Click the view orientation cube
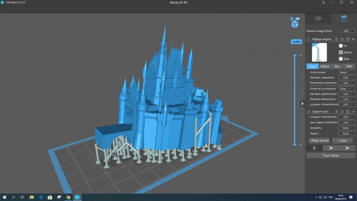357x201 pixels. 295,24
